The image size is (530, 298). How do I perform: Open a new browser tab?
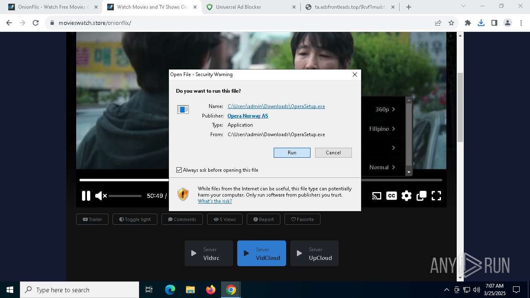pyautogui.click(x=409, y=7)
